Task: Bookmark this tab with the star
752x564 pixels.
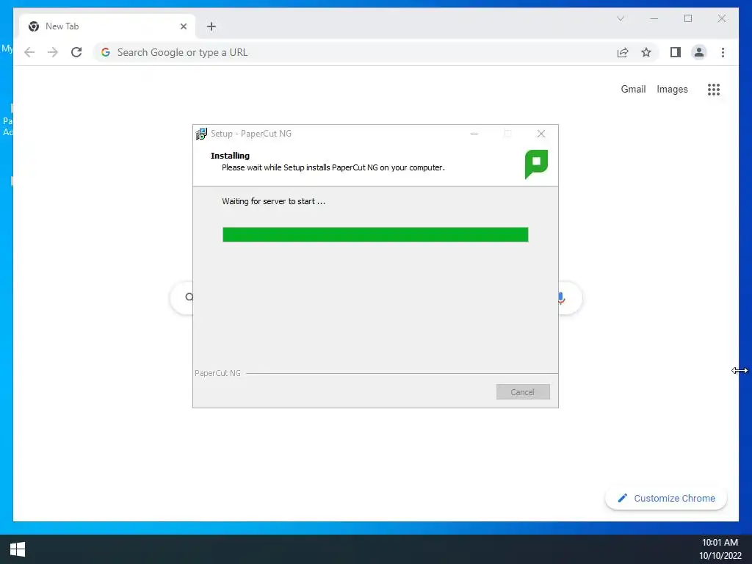Action: coord(646,52)
